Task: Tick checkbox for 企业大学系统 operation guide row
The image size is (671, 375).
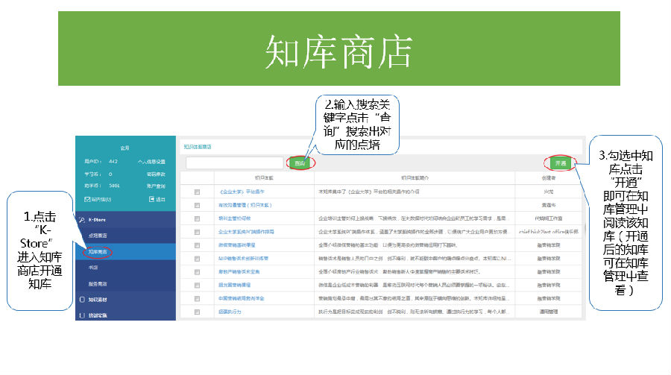Action: [x=197, y=232]
